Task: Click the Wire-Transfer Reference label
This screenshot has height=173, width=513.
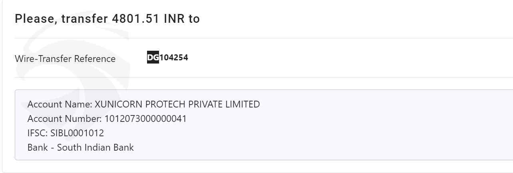Action: click(65, 59)
